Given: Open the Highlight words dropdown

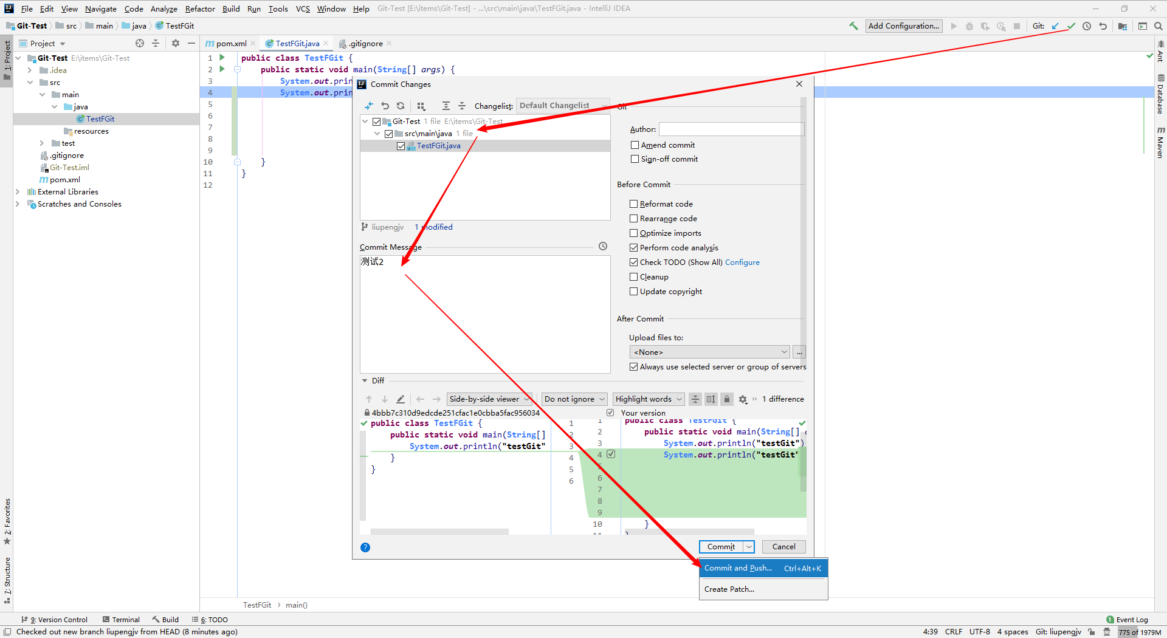Looking at the screenshot, I should [649, 399].
